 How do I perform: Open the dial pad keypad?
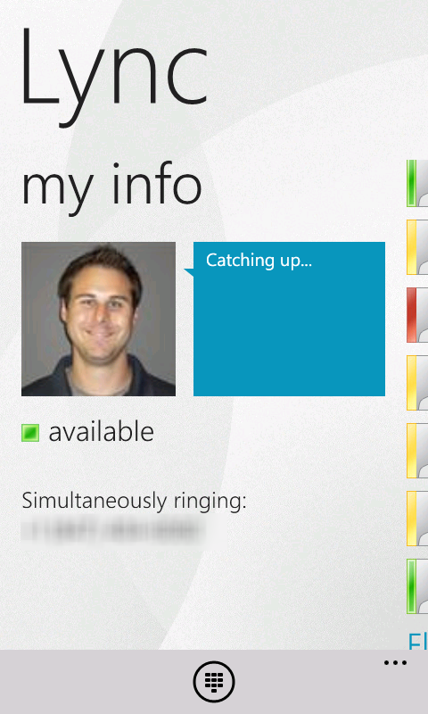[x=214, y=682]
